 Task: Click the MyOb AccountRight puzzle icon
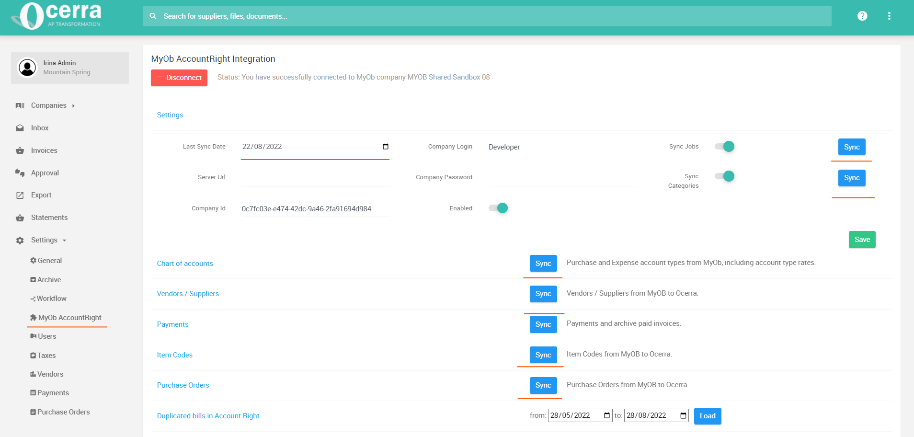34,318
